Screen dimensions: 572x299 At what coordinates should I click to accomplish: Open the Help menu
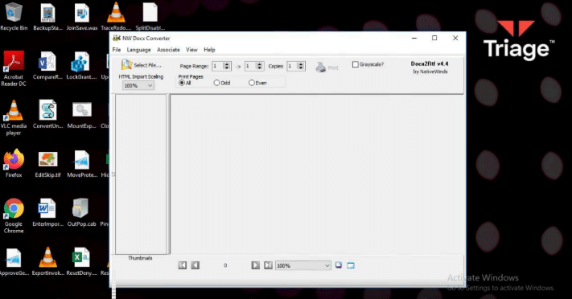[x=209, y=50]
